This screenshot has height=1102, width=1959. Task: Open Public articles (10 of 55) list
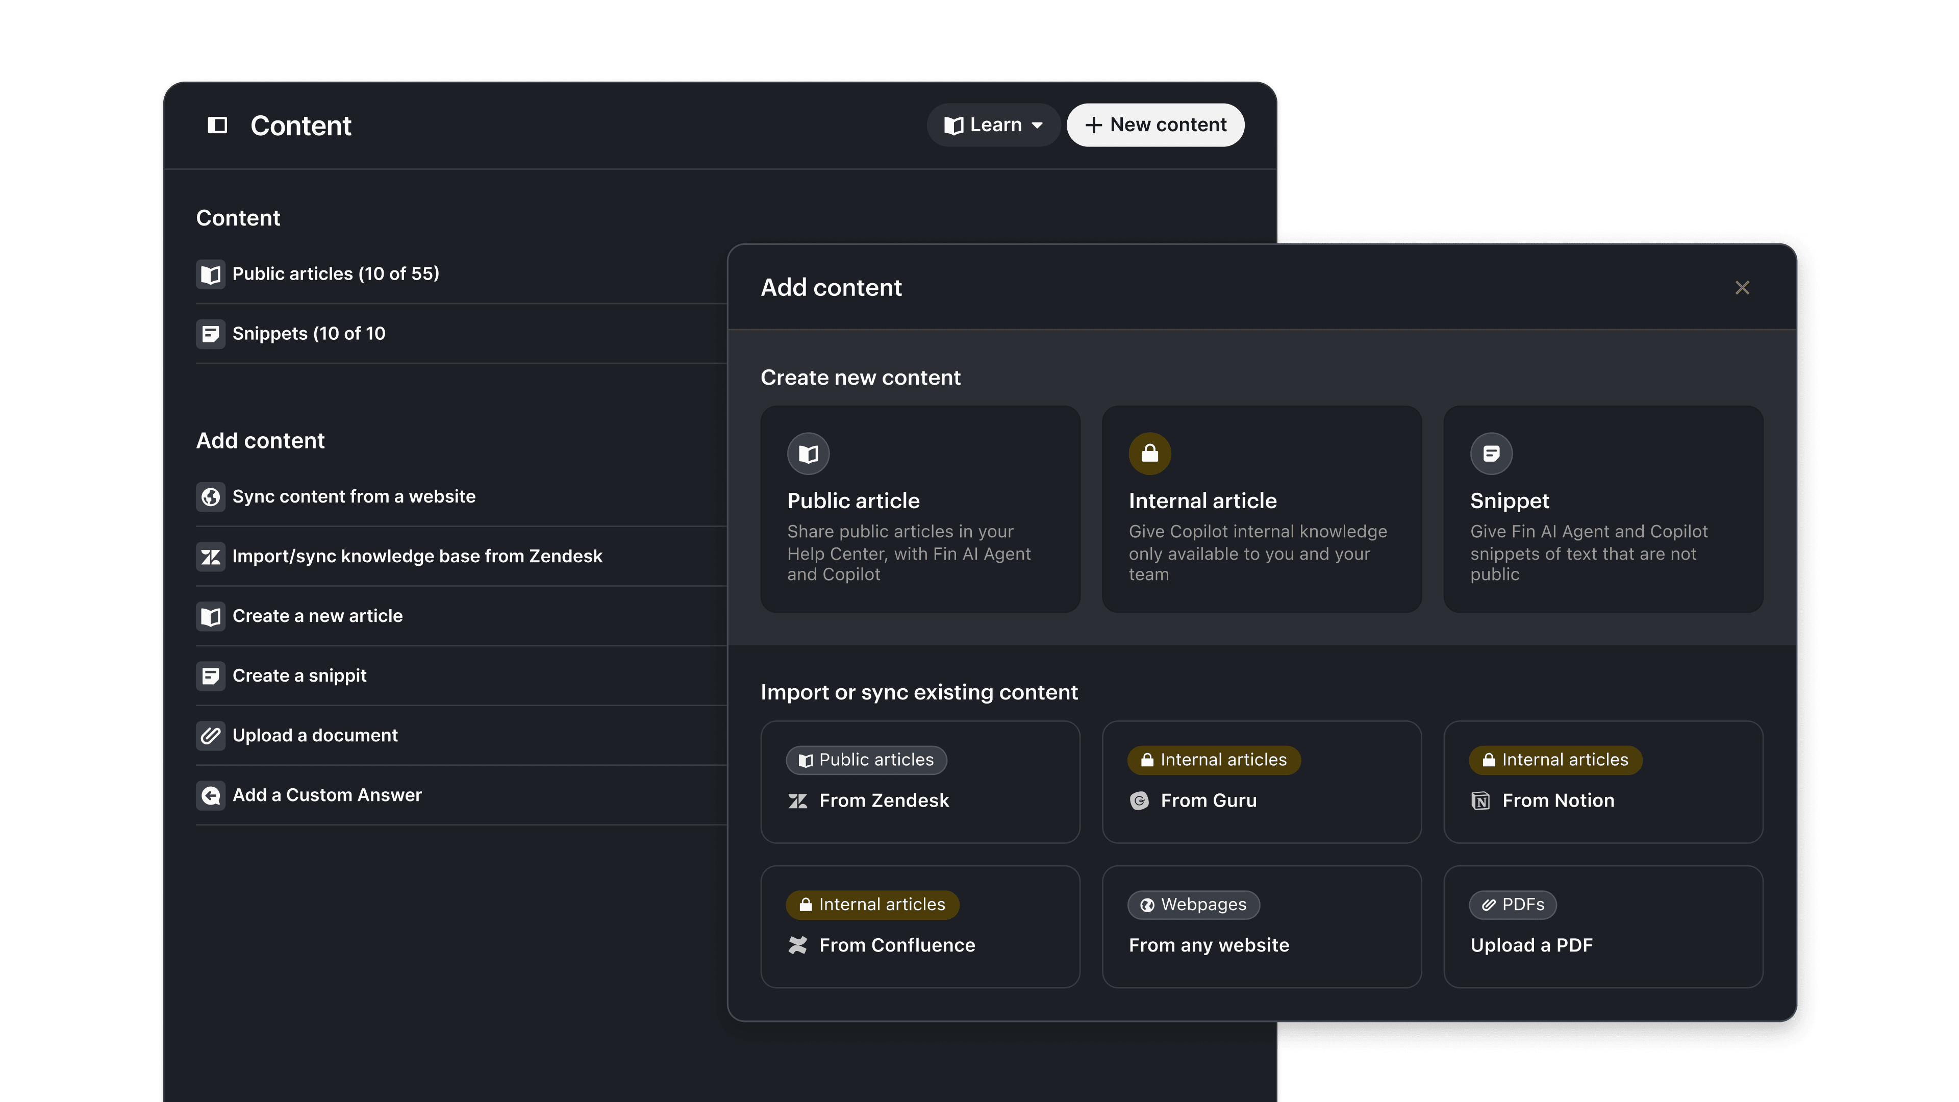[x=335, y=274]
